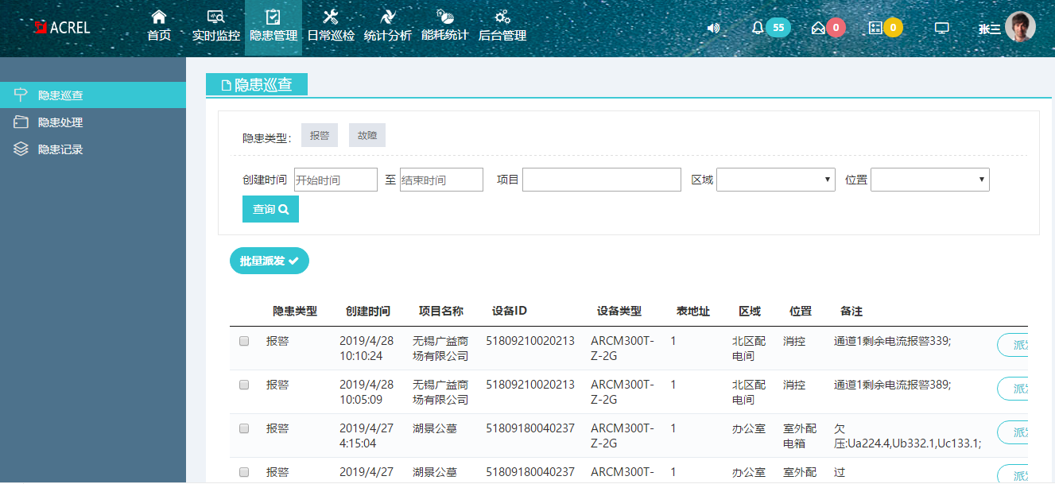1055x484 pixels.
Task: Open the 位置 dropdown
Action: [930, 180]
